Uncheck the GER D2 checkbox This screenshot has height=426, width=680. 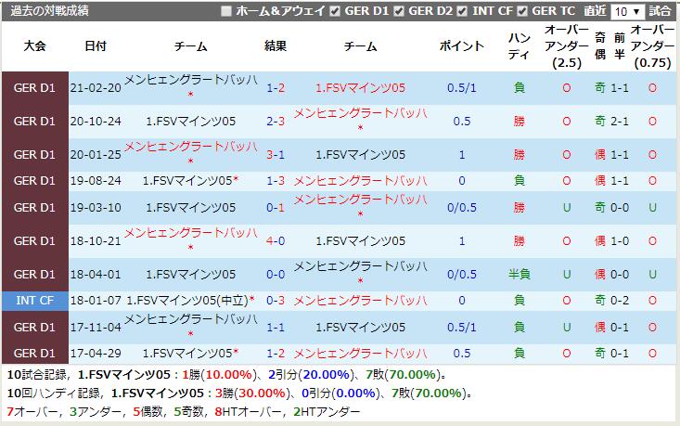pos(399,11)
